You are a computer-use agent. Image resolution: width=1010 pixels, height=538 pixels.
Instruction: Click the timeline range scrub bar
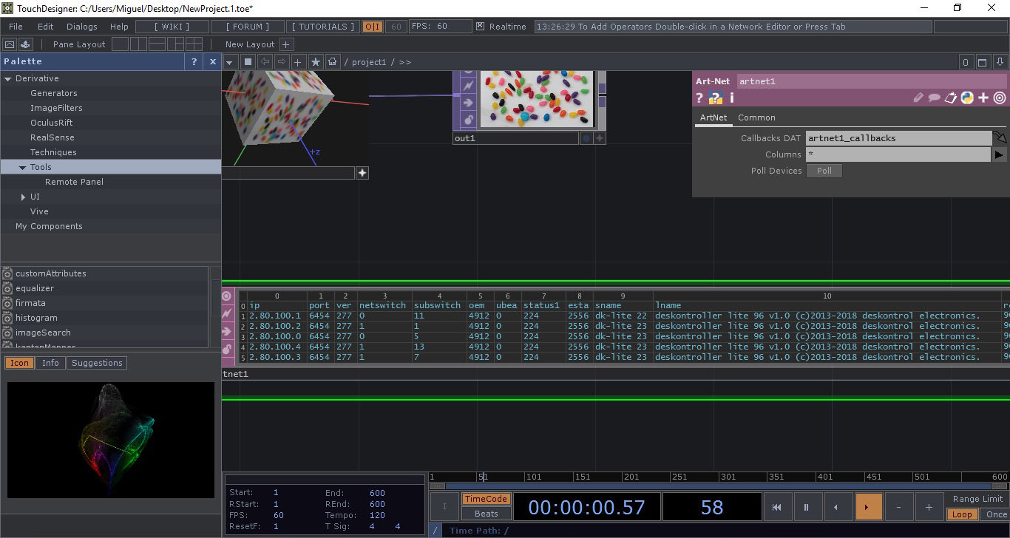pyautogui.click(x=719, y=486)
